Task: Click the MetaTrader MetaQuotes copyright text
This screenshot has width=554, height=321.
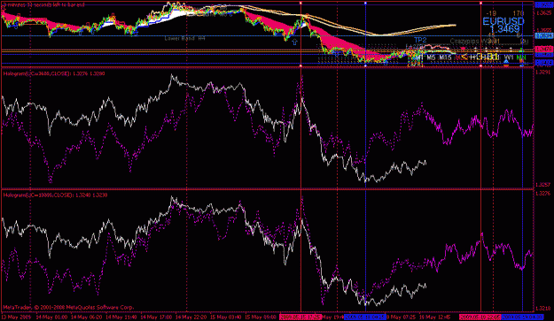Action: [x=68, y=307]
